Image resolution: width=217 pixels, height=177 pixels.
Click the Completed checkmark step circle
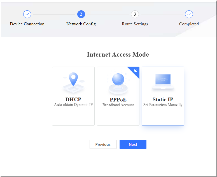click(189, 14)
